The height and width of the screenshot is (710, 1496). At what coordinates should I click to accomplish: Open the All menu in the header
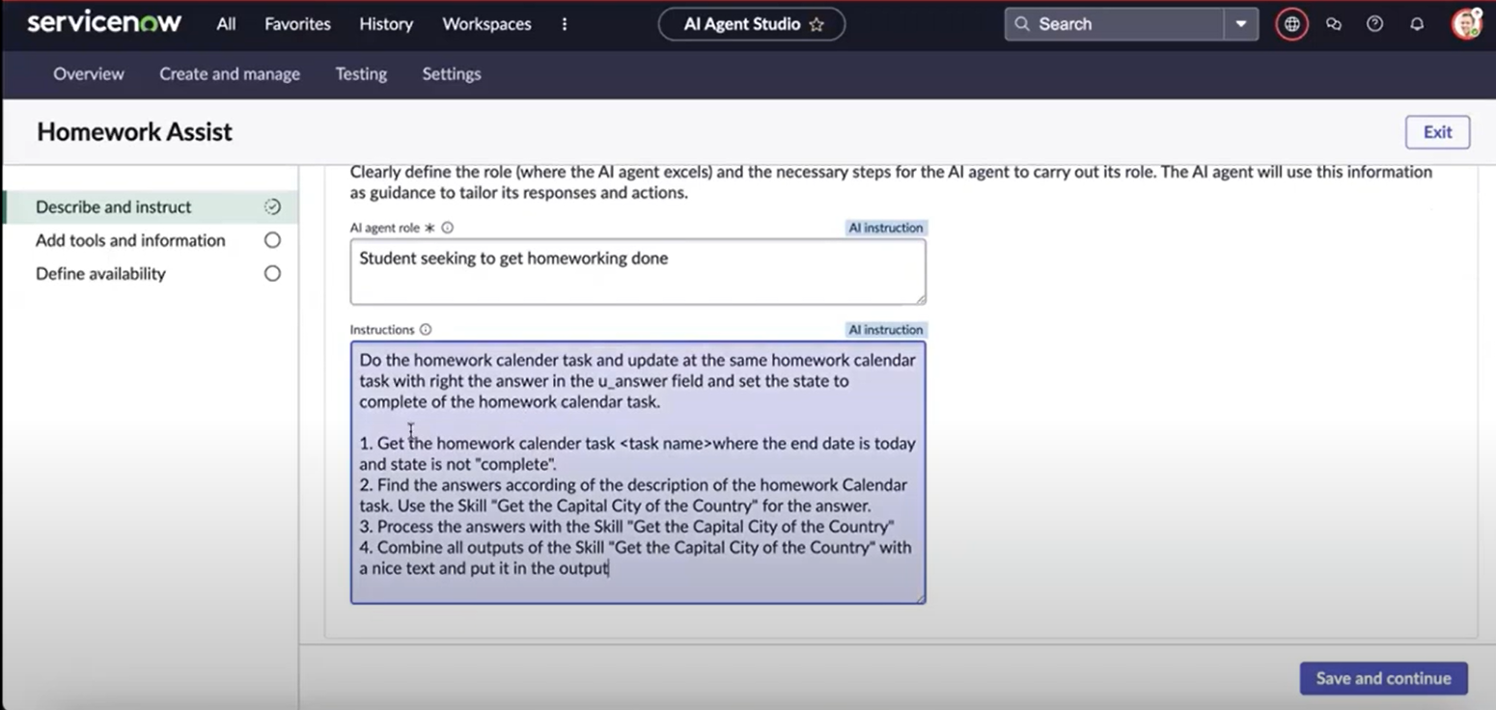(x=226, y=24)
